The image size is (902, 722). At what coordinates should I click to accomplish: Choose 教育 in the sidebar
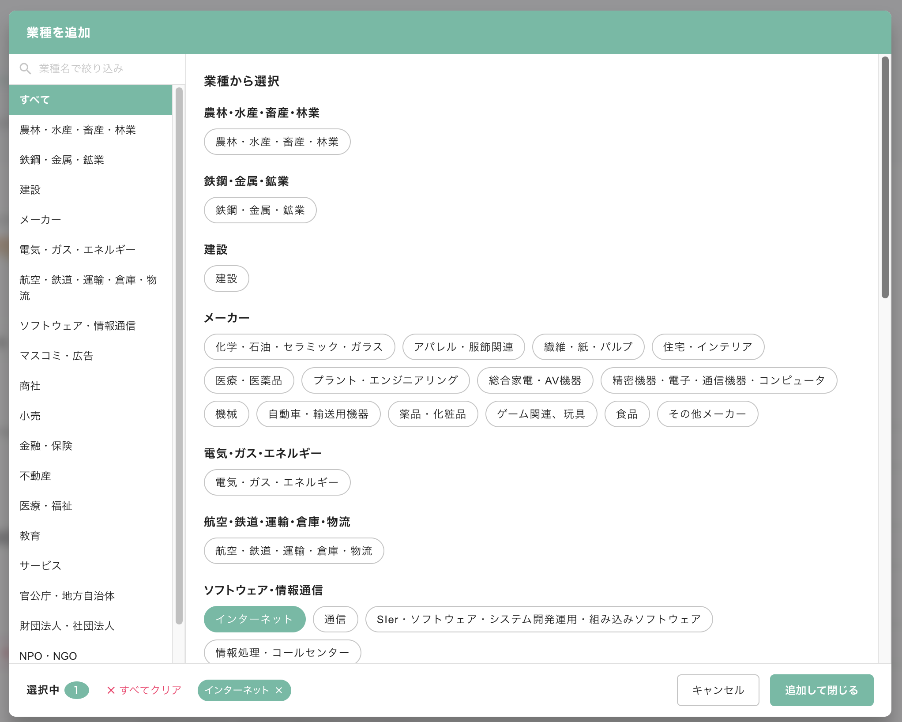pyautogui.click(x=90, y=536)
